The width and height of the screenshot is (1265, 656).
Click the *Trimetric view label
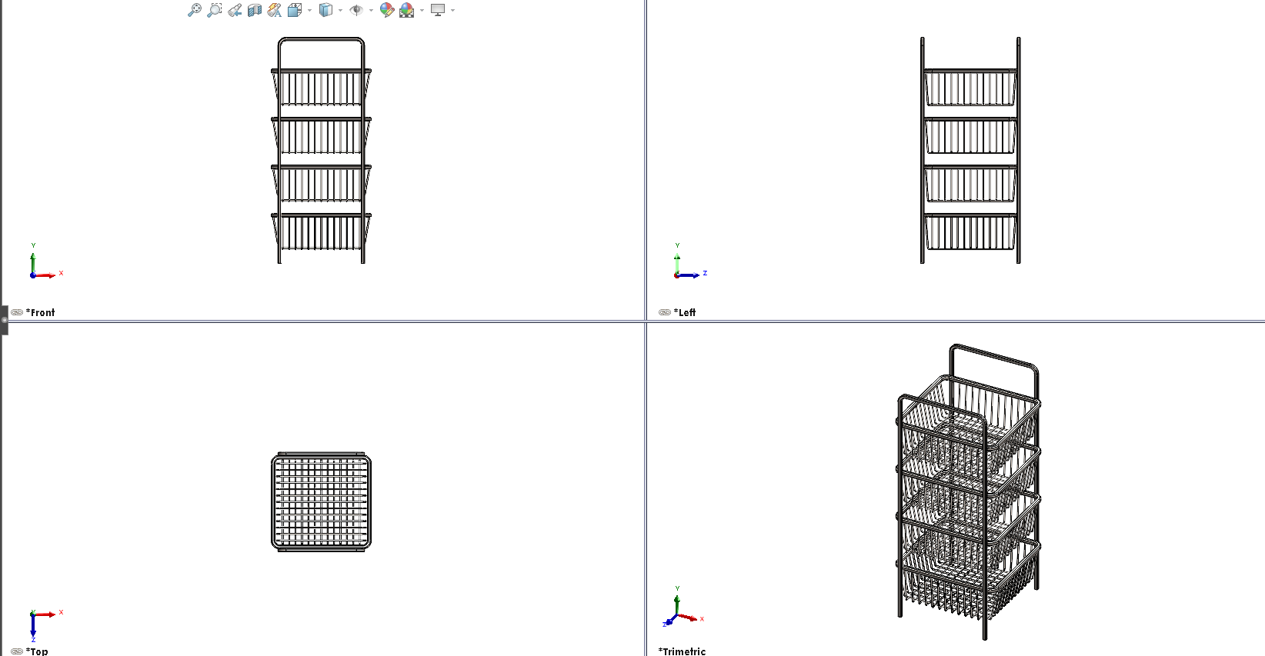pos(683,651)
